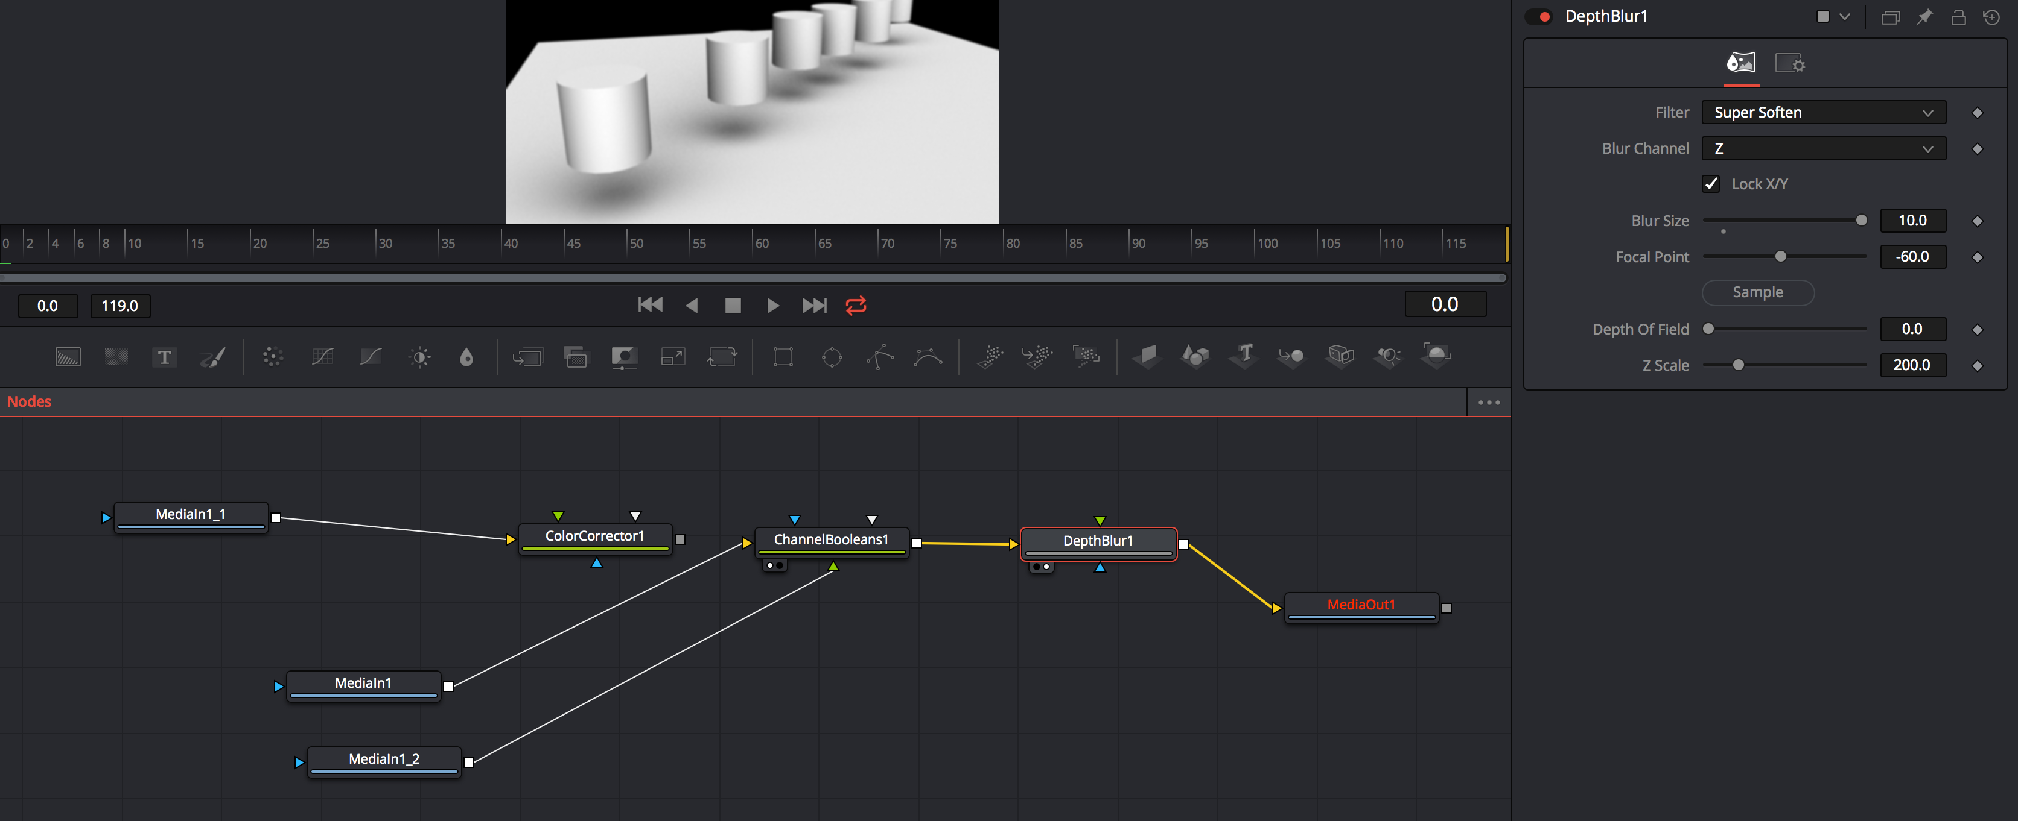Toggle keyframe for Blur Size
Image resolution: width=2018 pixels, height=821 pixels.
pos(1976,221)
